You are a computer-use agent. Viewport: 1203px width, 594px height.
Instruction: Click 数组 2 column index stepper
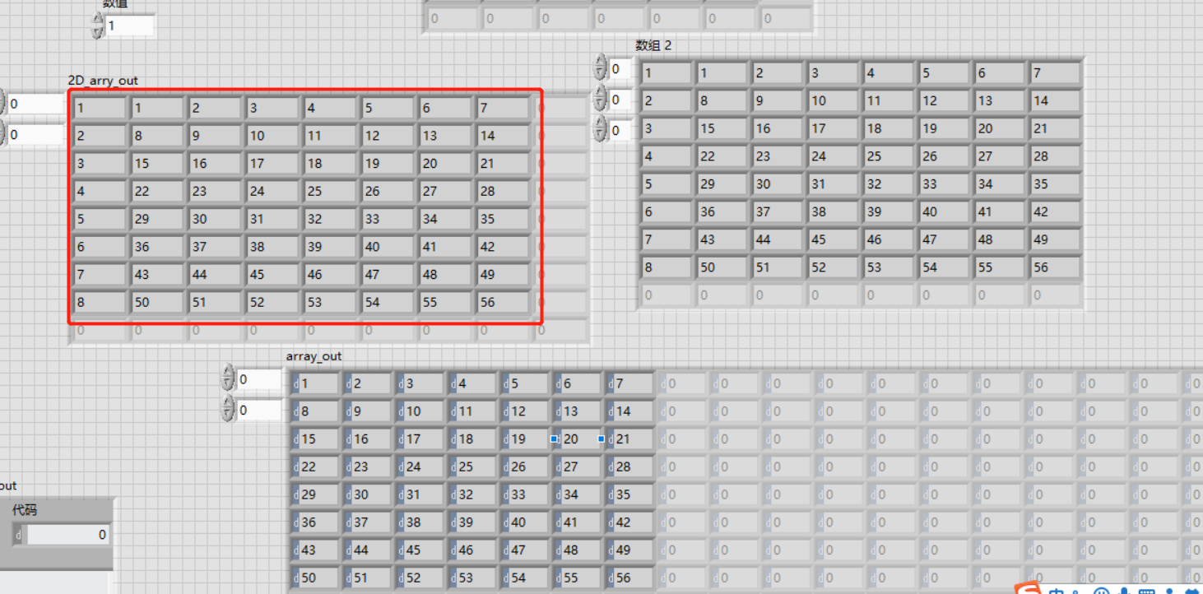(x=601, y=130)
